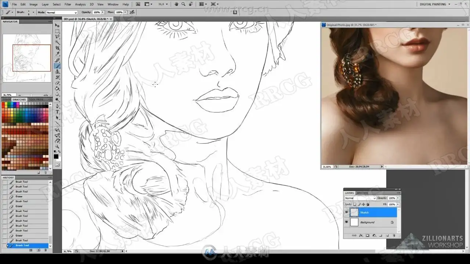Launch Bridge from application bar
The height and width of the screenshot is (264, 470).
click(138, 4)
